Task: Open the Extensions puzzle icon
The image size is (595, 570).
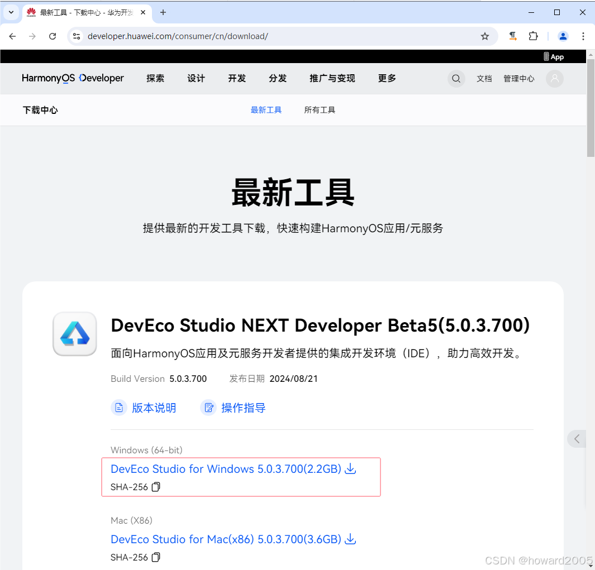Action: tap(533, 36)
